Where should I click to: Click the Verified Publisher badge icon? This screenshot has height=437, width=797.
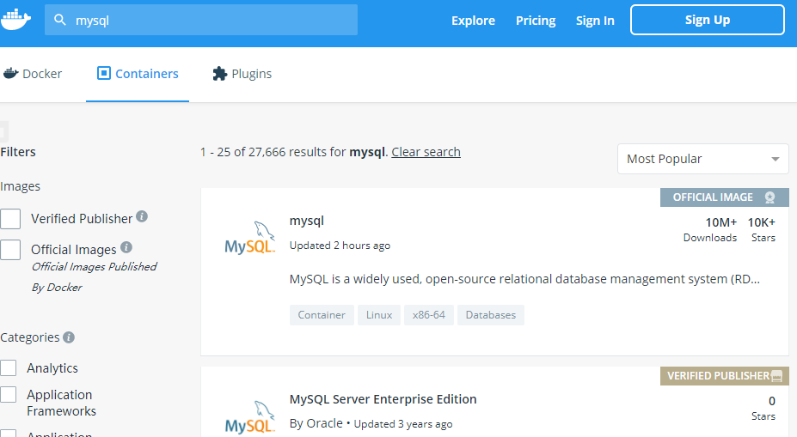pos(776,376)
